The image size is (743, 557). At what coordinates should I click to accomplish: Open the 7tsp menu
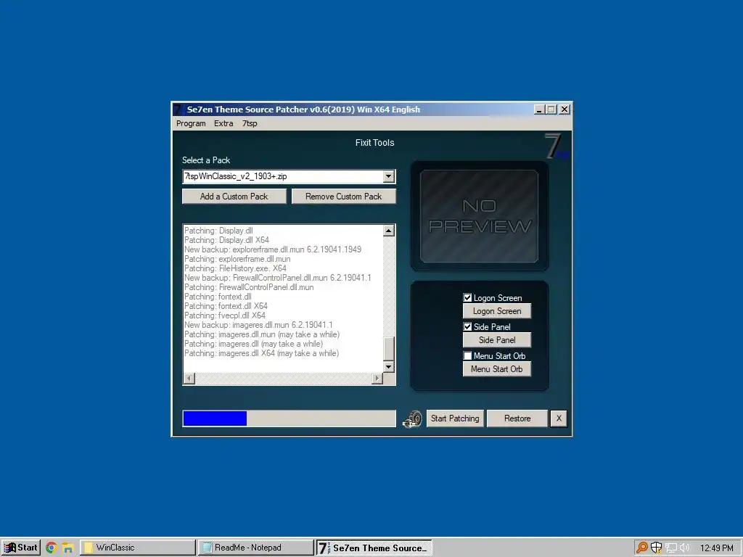[x=250, y=123]
